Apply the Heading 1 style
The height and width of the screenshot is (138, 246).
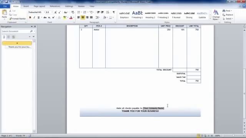[x=137, y=15]
